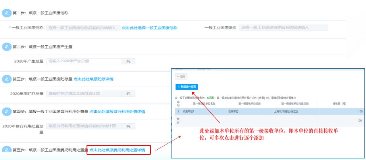Focus the 一般工业固废俗称 input field
This screenshot has height=160, width=366.
(x=83, y=28)
